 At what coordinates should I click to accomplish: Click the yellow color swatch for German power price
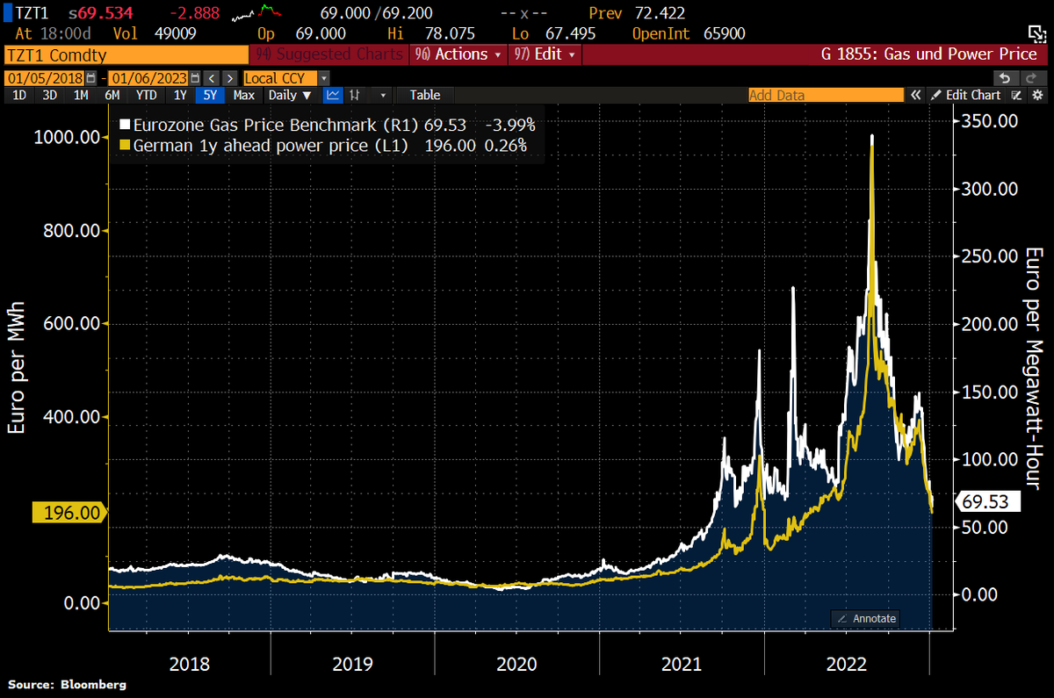(x=126, y=145)
